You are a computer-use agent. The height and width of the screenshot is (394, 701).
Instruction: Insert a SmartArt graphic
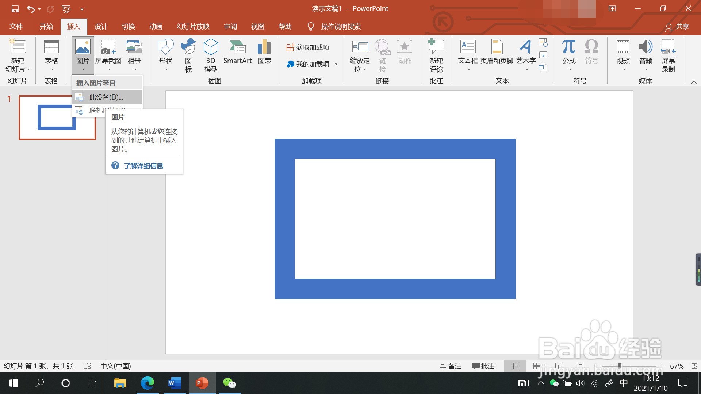click(x=237, y=51)
